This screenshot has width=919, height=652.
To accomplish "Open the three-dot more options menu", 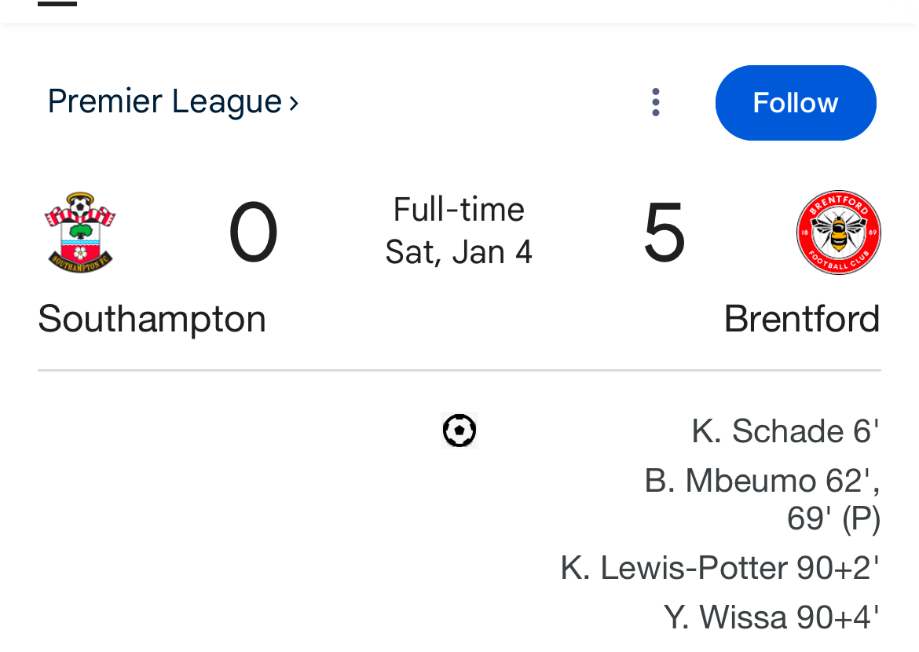I will tap(655, 103).
